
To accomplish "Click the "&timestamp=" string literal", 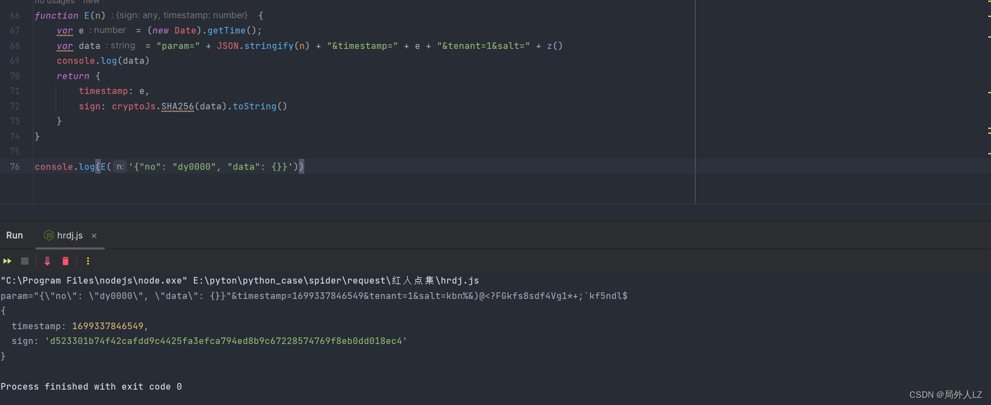I will pos(363,46).
